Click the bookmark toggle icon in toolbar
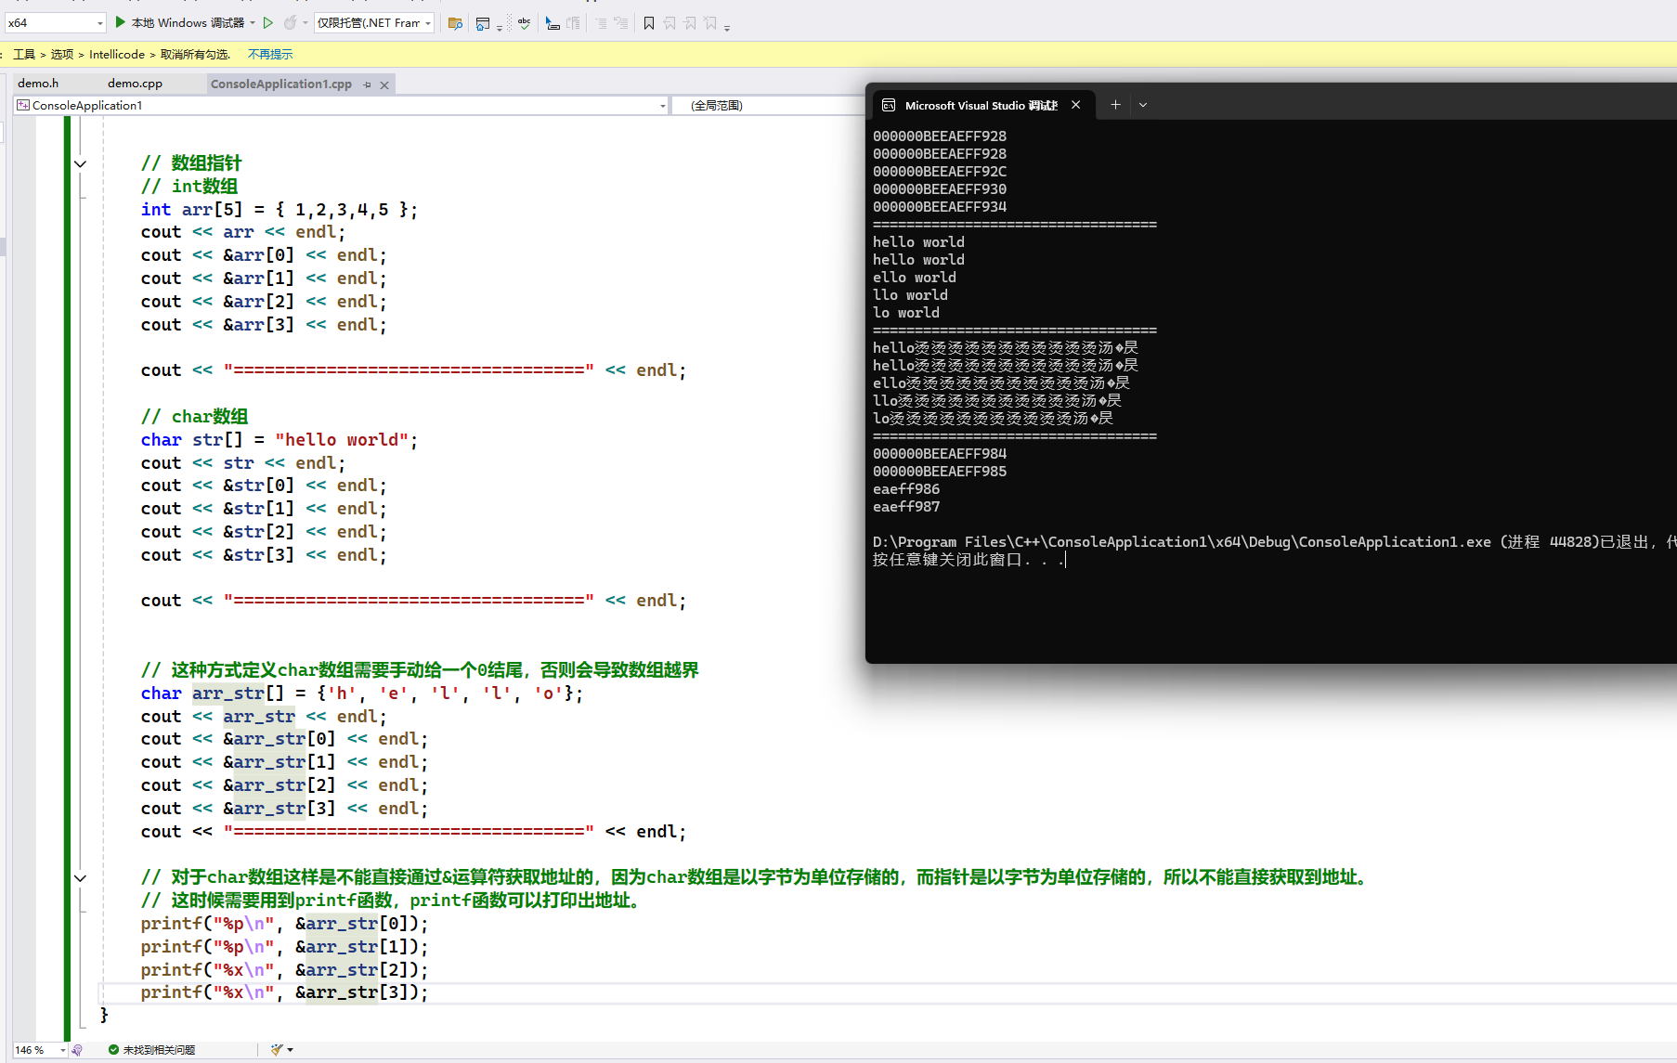The image size is (1677, 1063). coord(649,23)
